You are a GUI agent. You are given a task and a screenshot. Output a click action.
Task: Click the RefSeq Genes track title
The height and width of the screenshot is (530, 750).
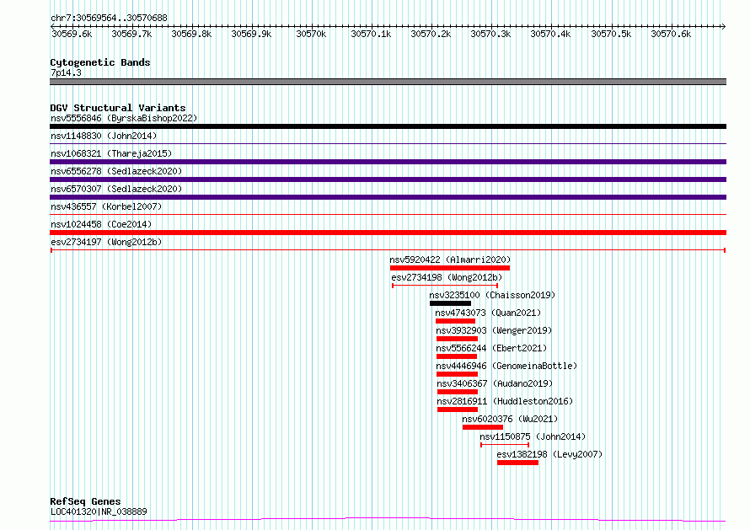85,501
